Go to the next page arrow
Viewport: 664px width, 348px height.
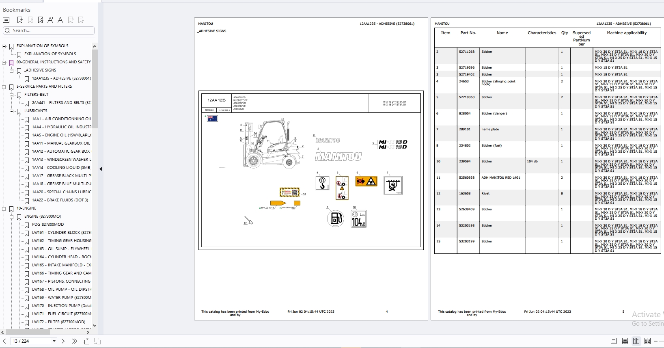tap(63, 341)
